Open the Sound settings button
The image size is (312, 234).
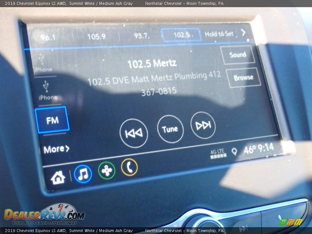click(x=238, y=55)
